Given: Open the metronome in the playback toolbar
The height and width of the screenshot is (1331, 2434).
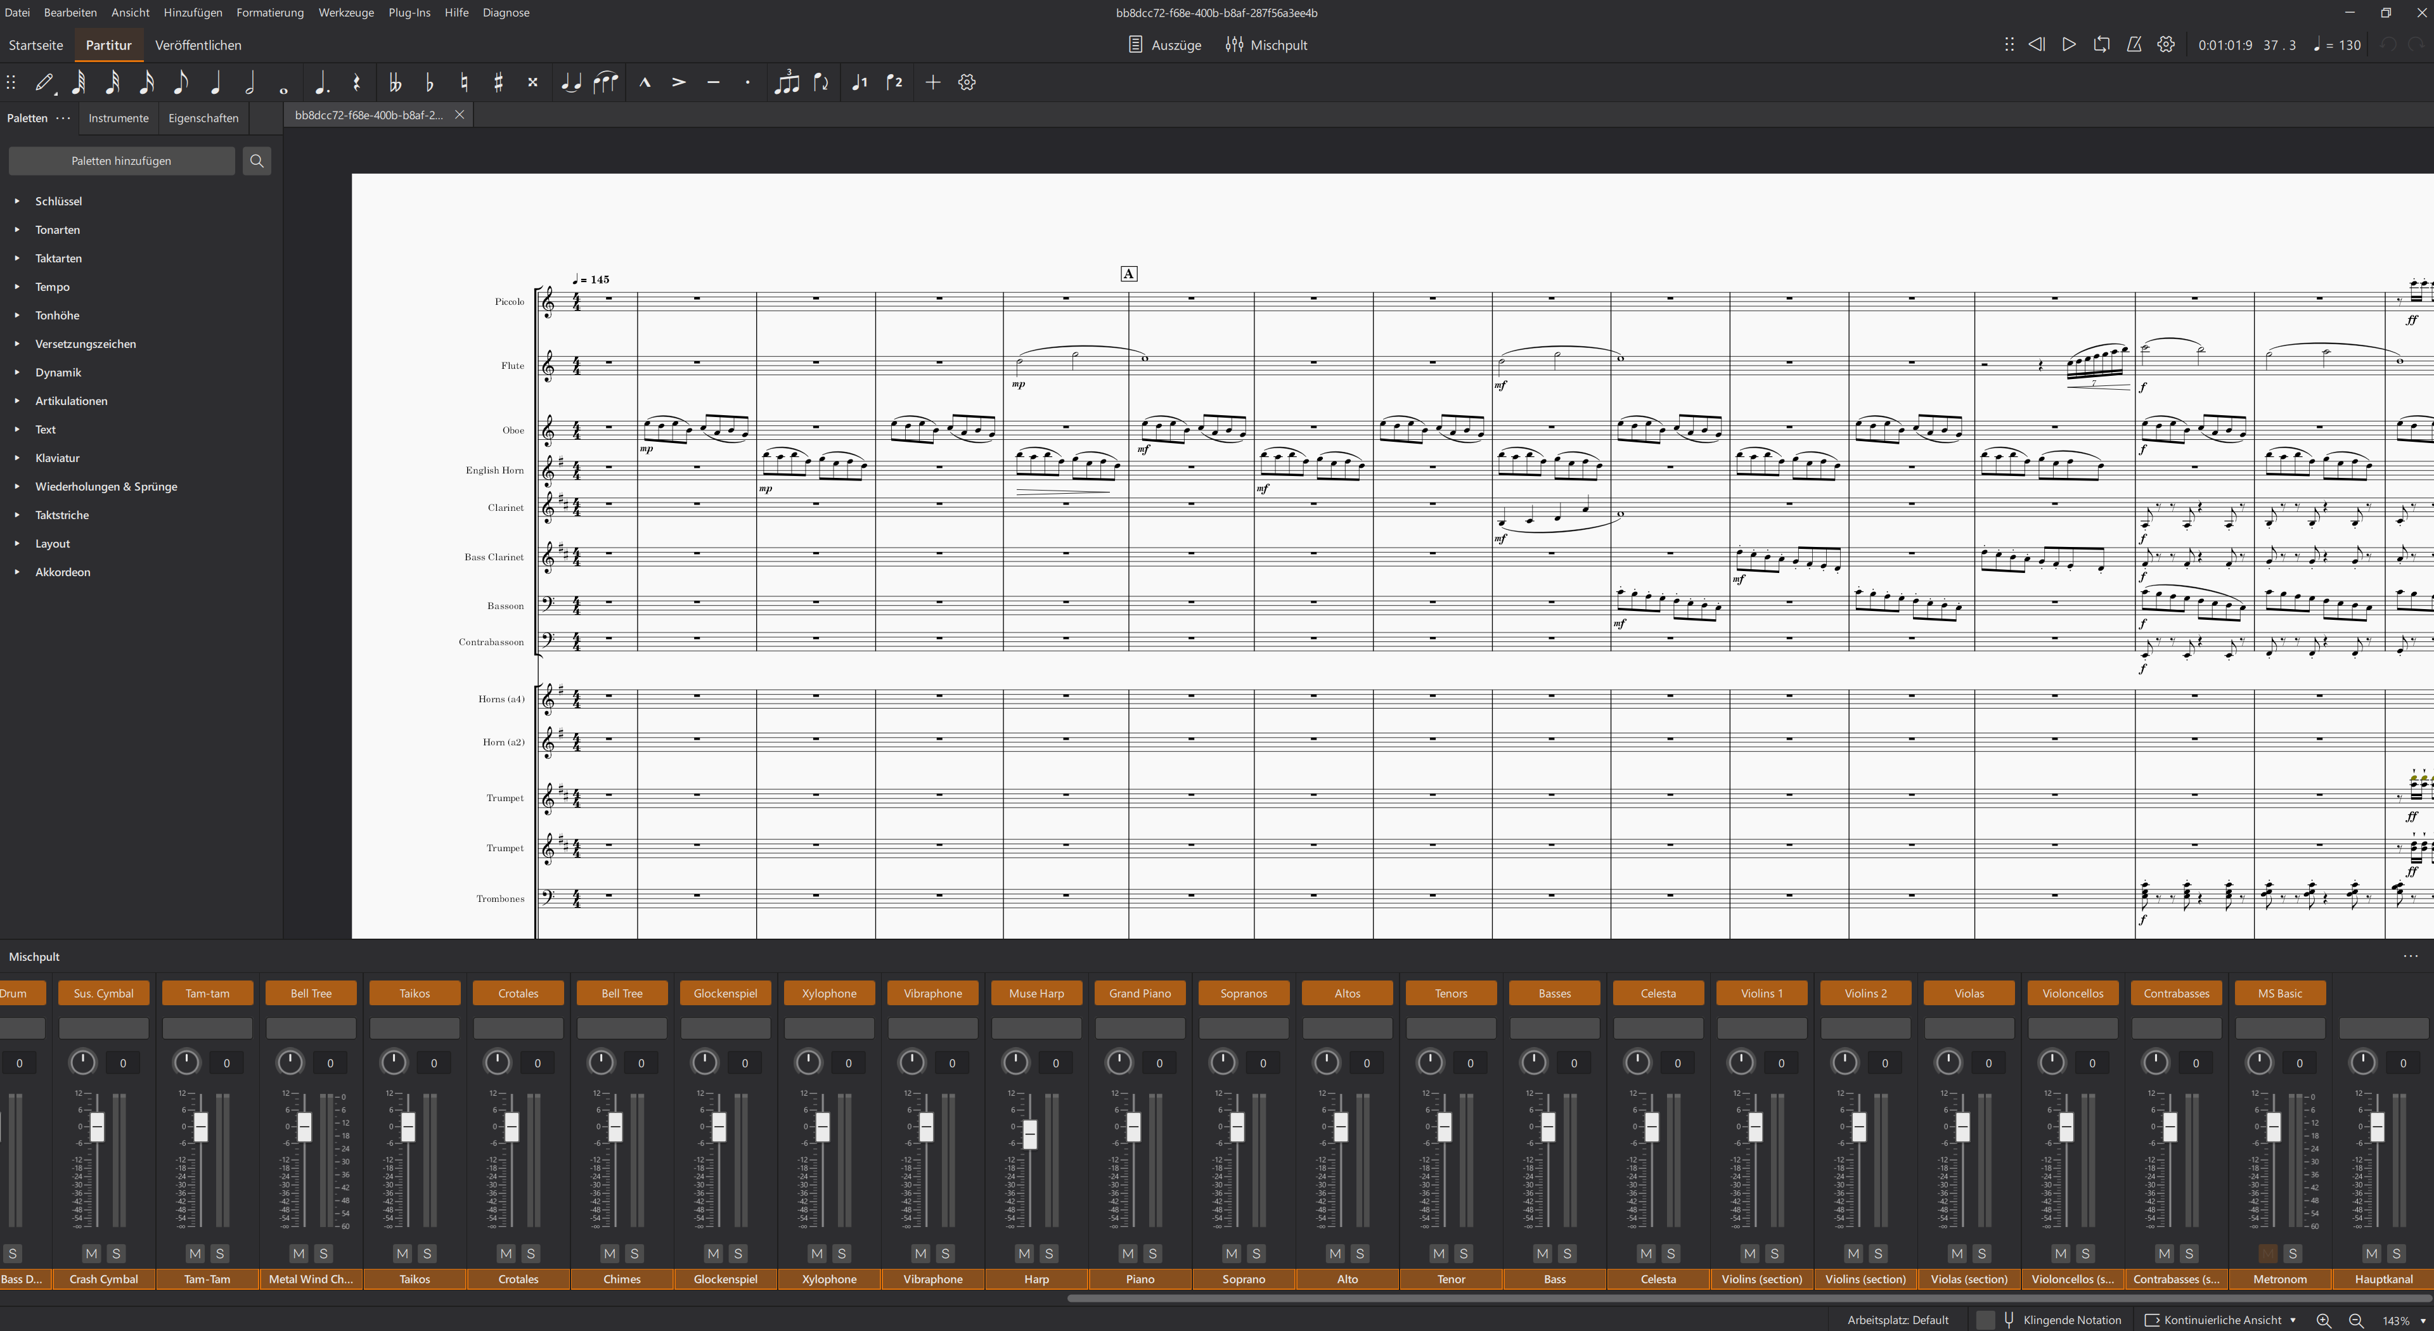Looking at the screenshot, I should [x=2134, y=44].
